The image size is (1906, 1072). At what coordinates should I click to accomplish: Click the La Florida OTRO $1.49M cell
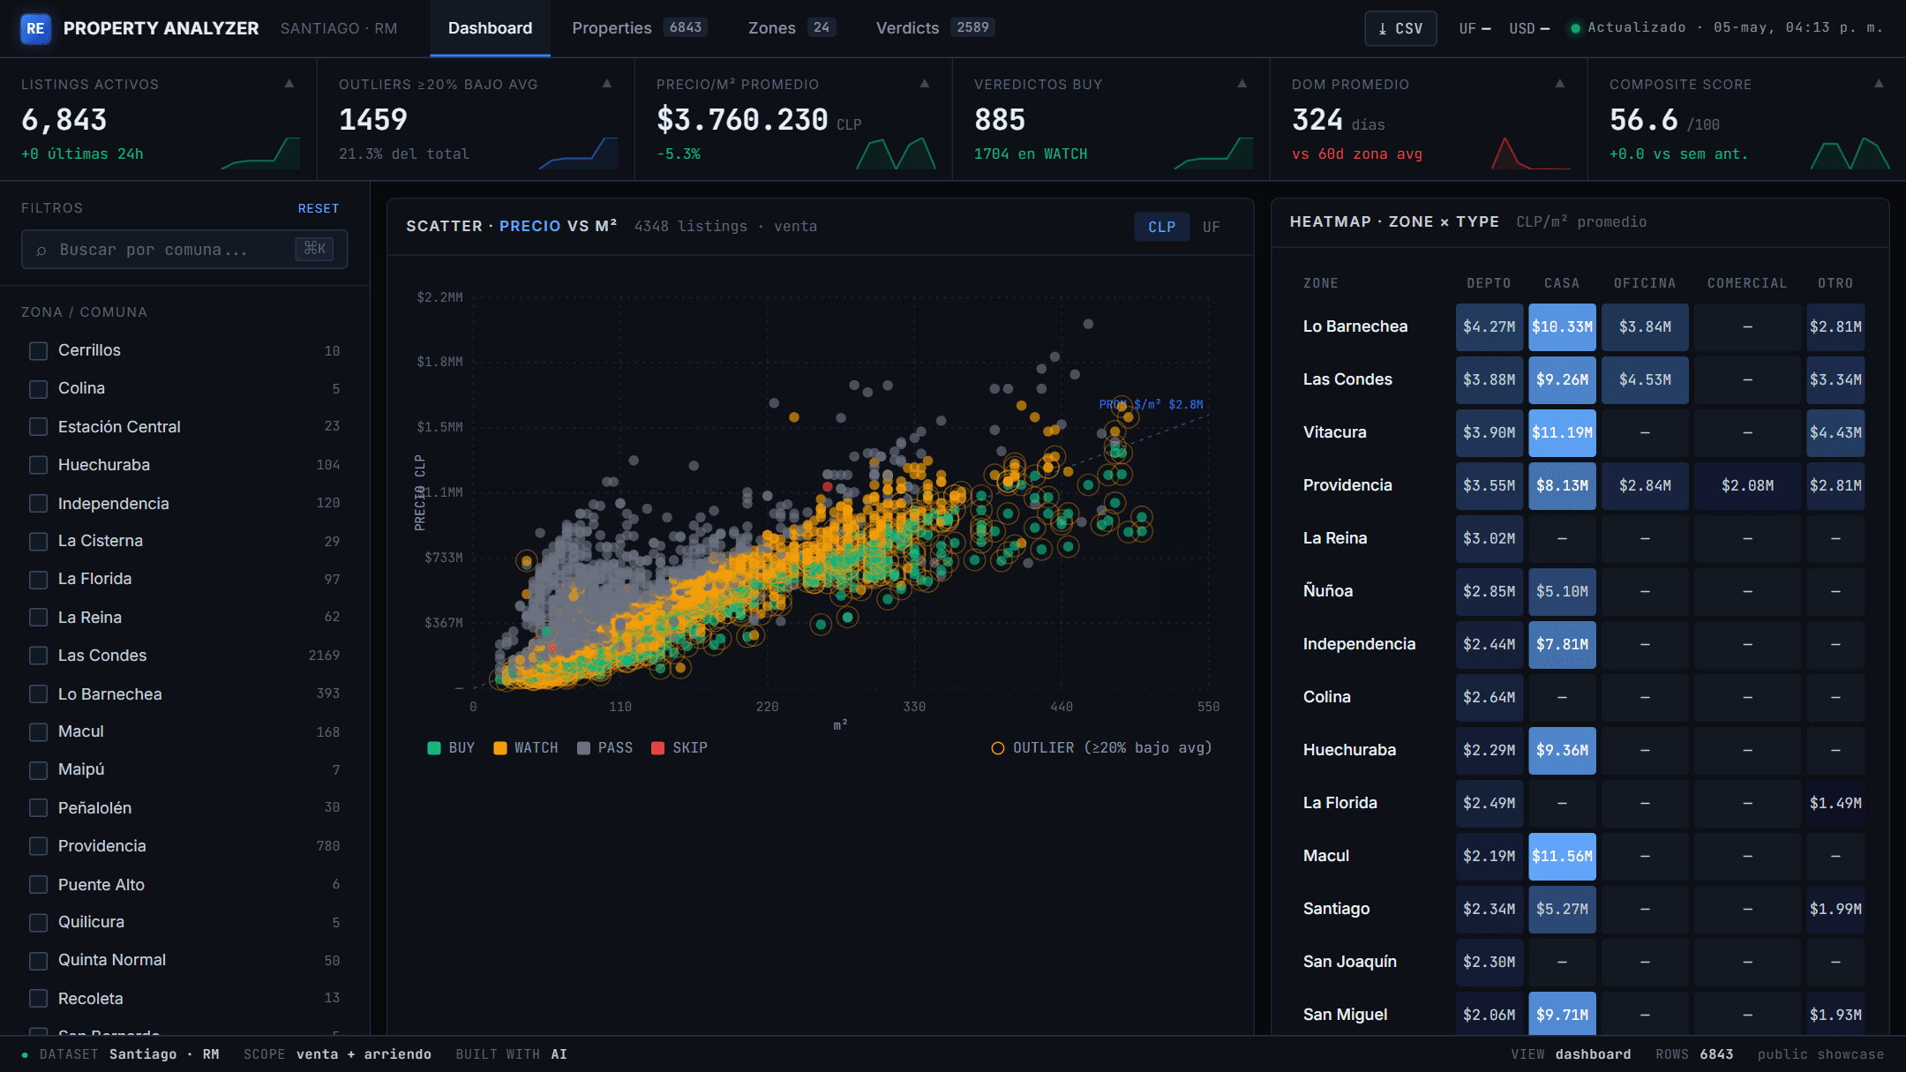1835,804
